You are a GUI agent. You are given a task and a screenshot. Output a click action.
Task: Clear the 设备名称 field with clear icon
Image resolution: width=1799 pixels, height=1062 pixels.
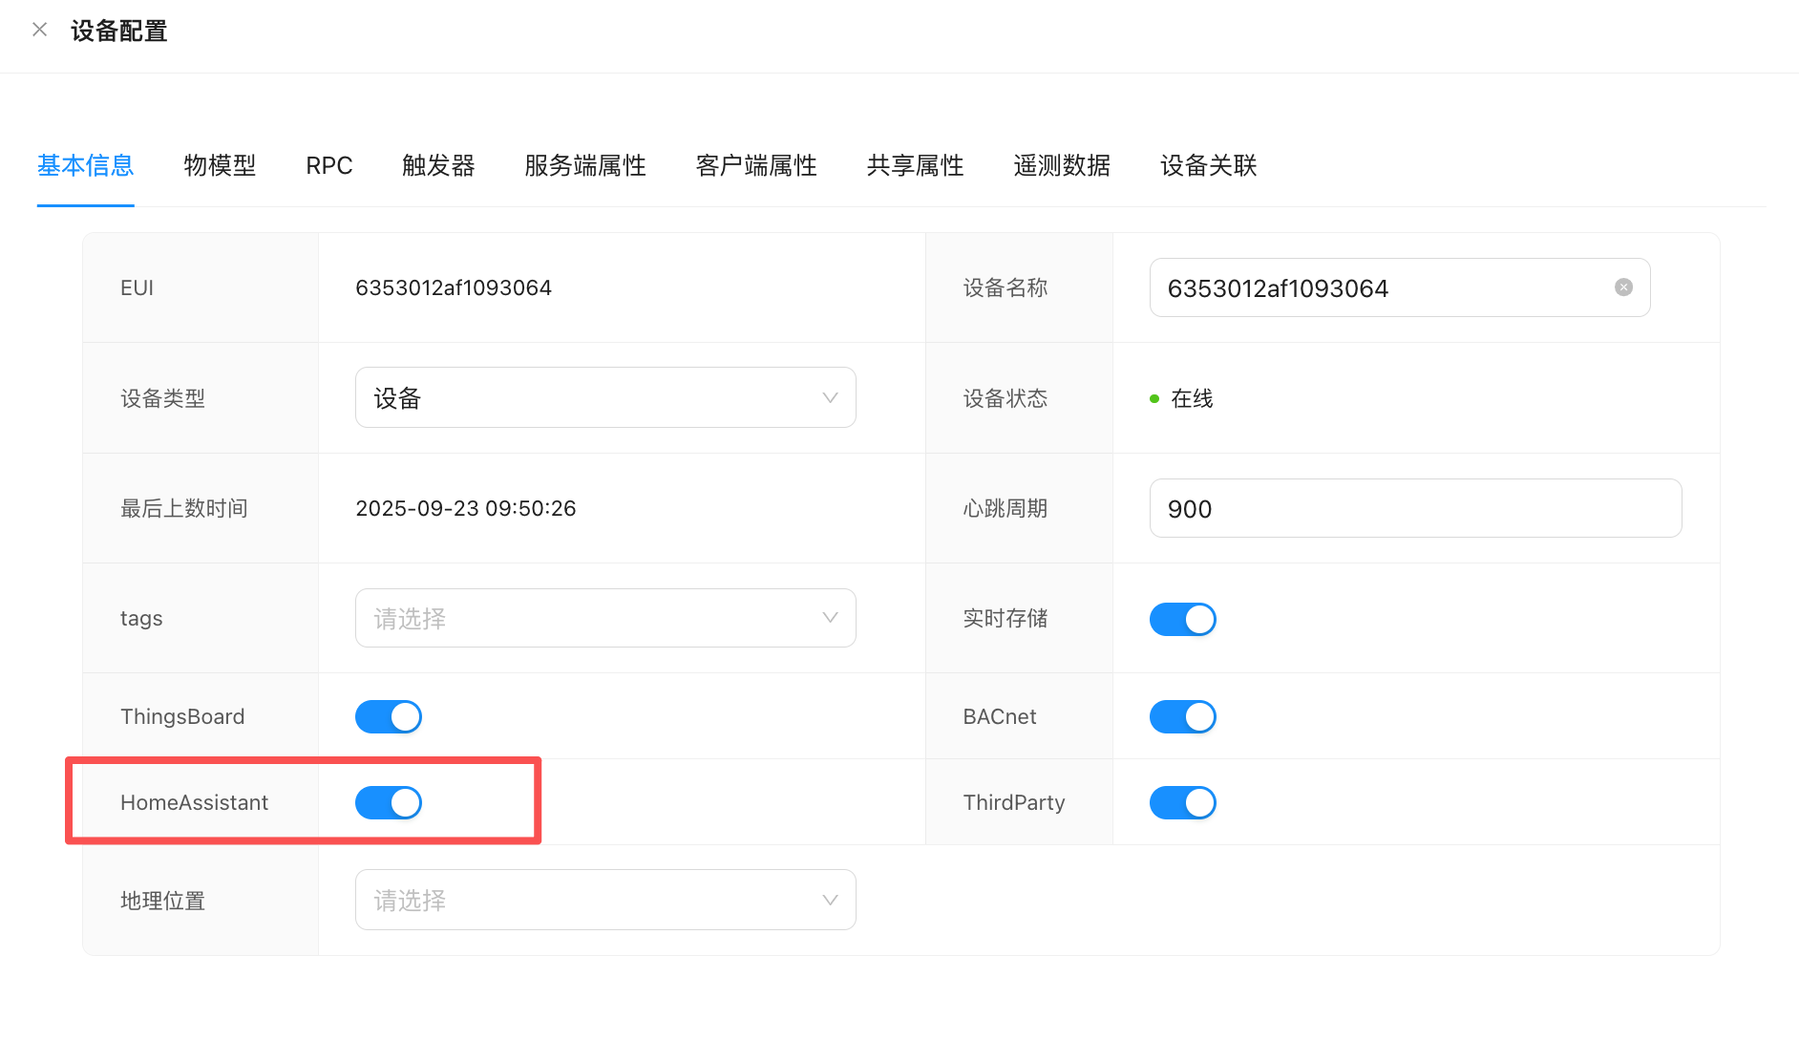click(1622, 287)
